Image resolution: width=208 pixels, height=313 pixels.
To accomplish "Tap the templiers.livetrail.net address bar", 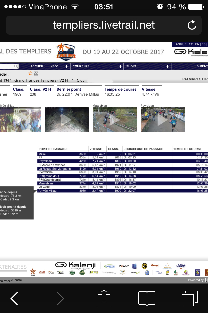I will click(104, 25).
